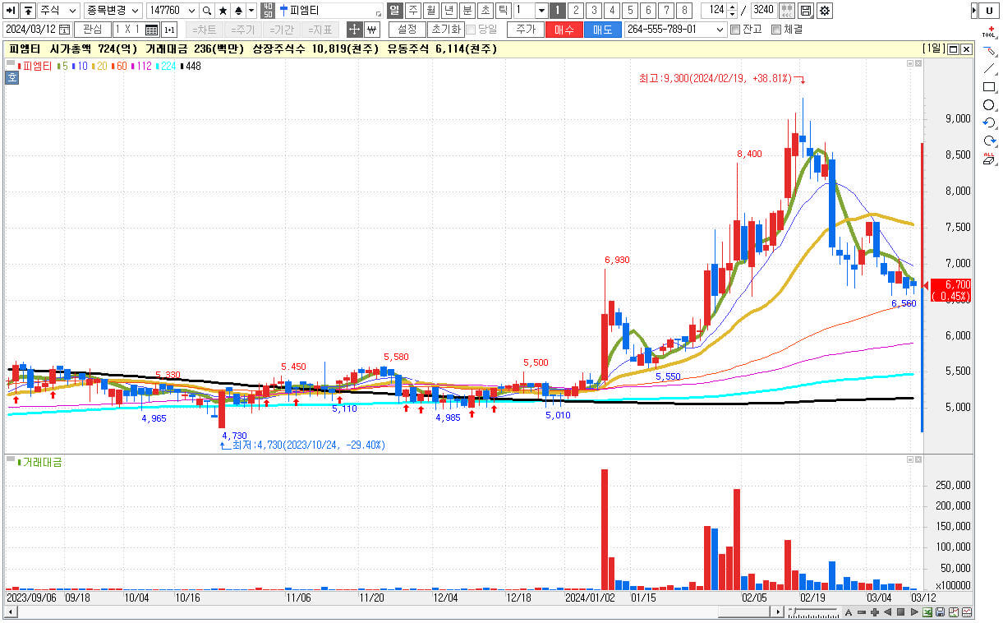
Task: Click the grid layout icon after 1 X 1
Action: [151, 29]
